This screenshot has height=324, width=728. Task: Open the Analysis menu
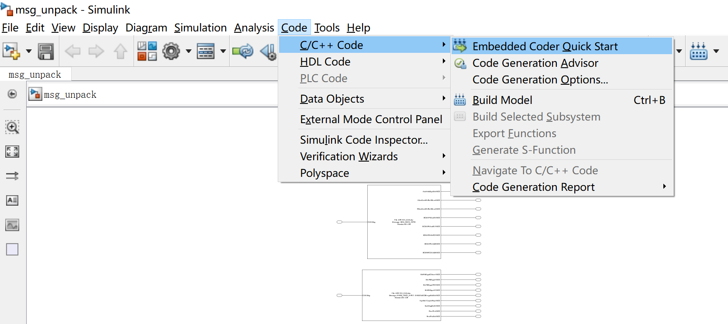254,28
